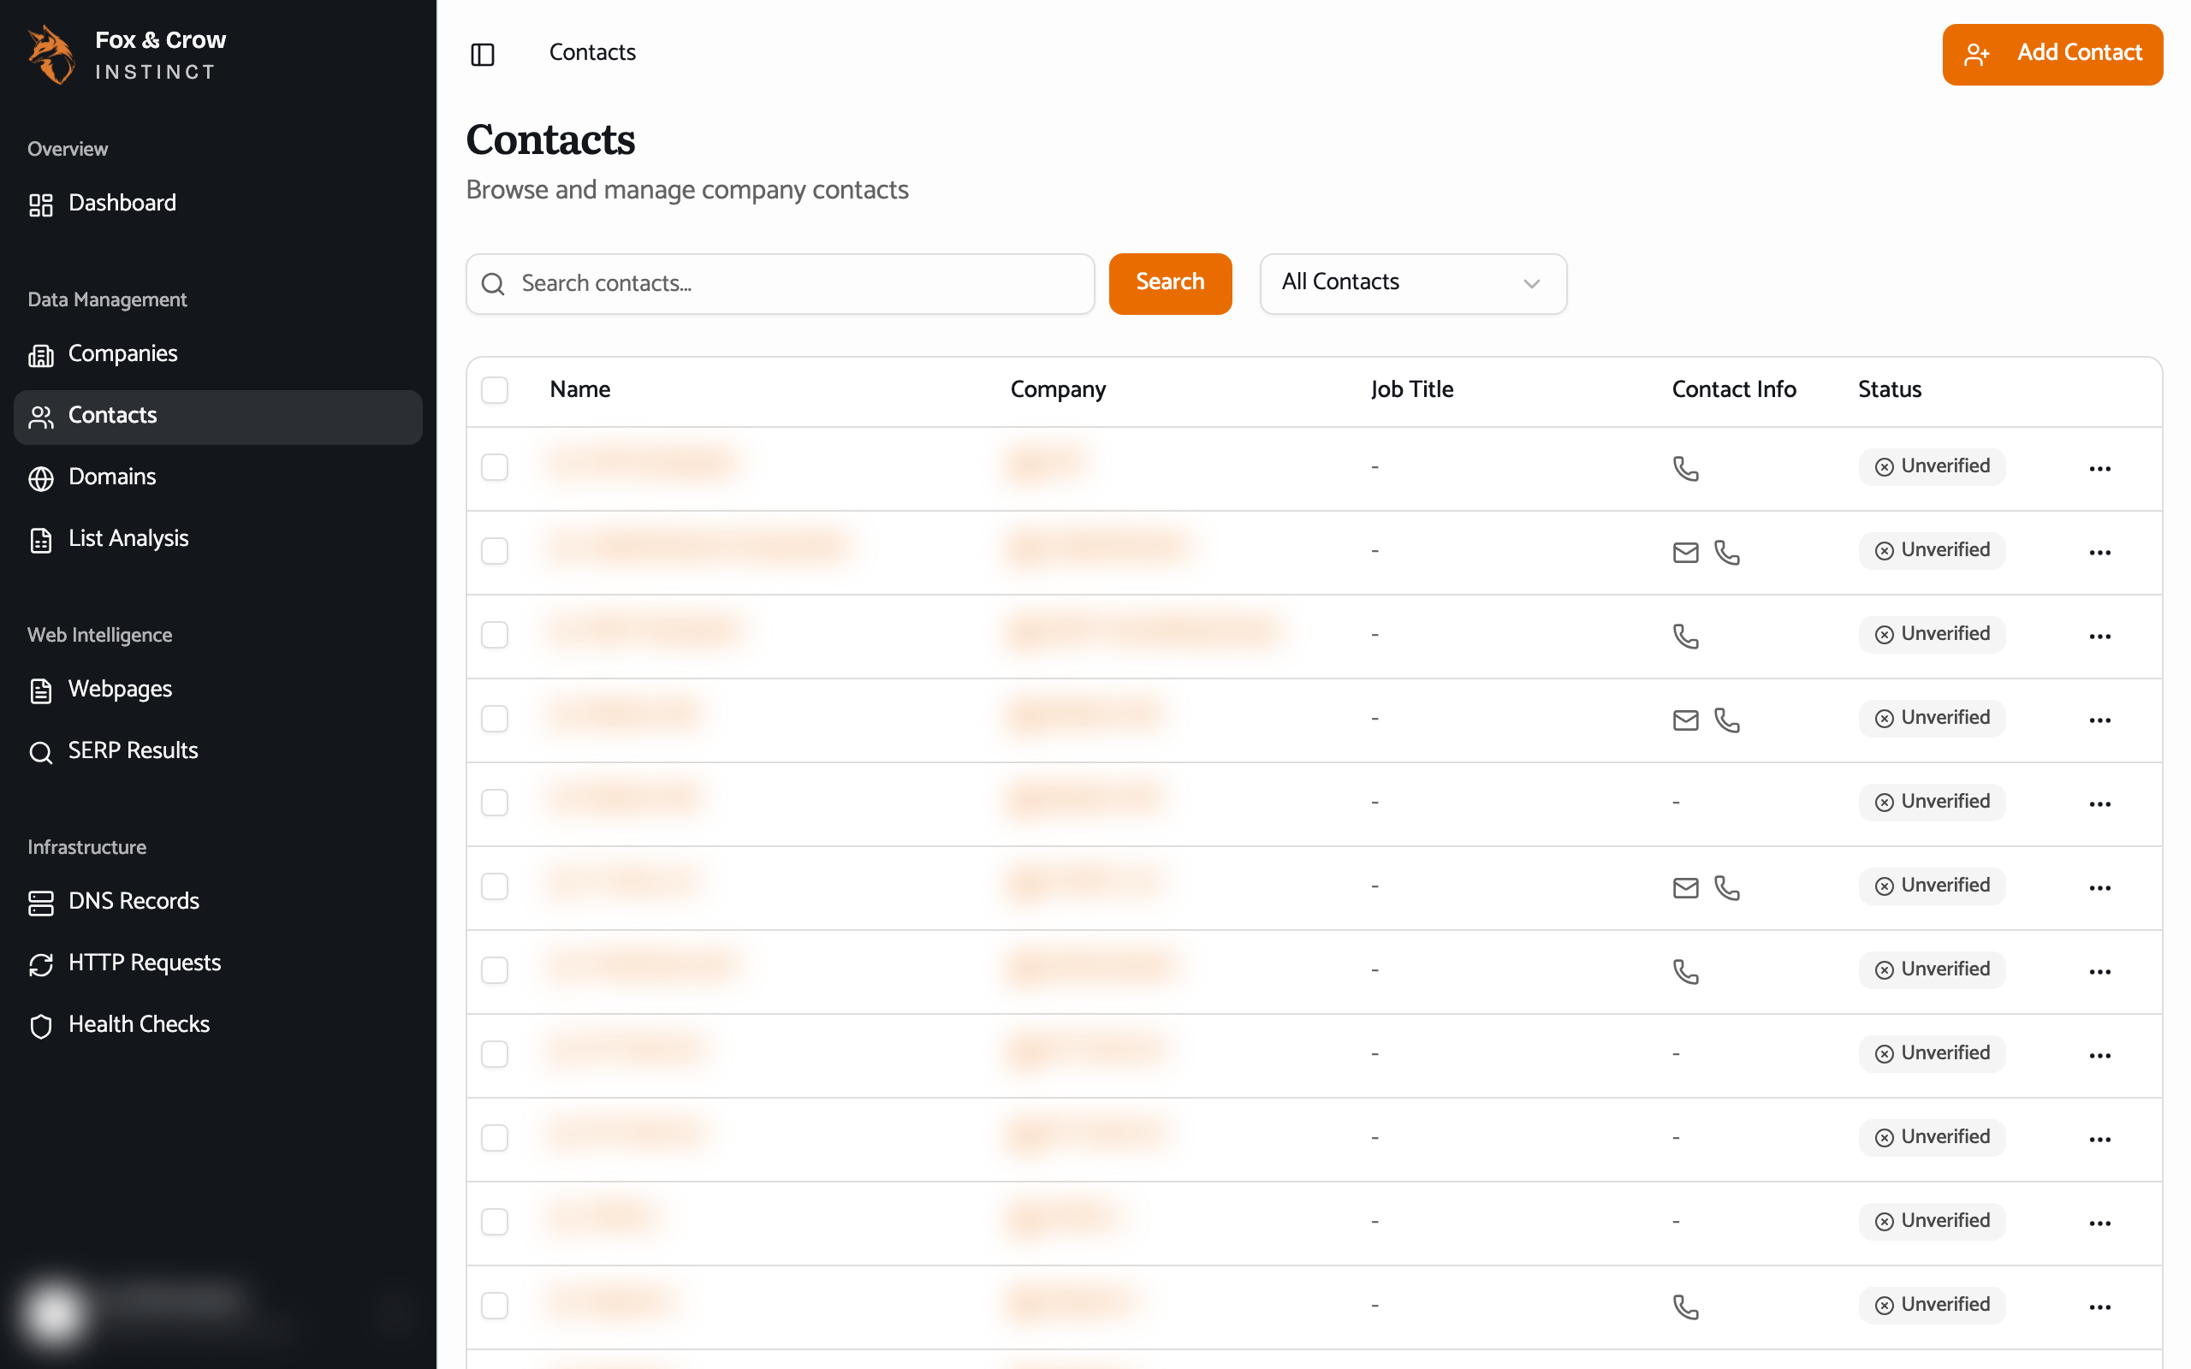Focus the Search contacts input field
Screen dimensions: 2191x1369
coord(780,283)
